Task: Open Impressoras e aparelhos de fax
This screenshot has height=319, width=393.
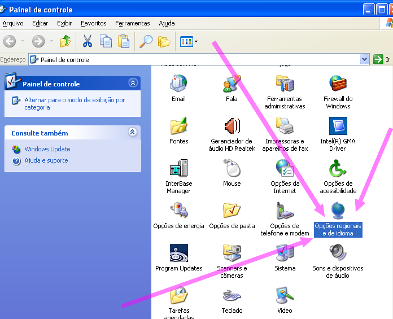Action: pos(285,125)
